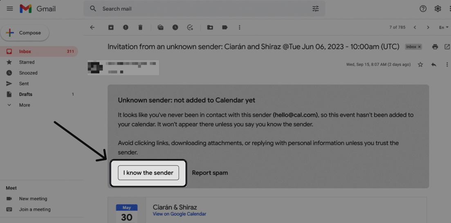Click the email subject line
Screen dimensions: 451x223
254,47
